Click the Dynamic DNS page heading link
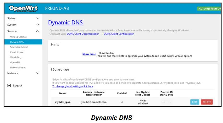Viewport: 223px width, 123px height. point(66,23)
